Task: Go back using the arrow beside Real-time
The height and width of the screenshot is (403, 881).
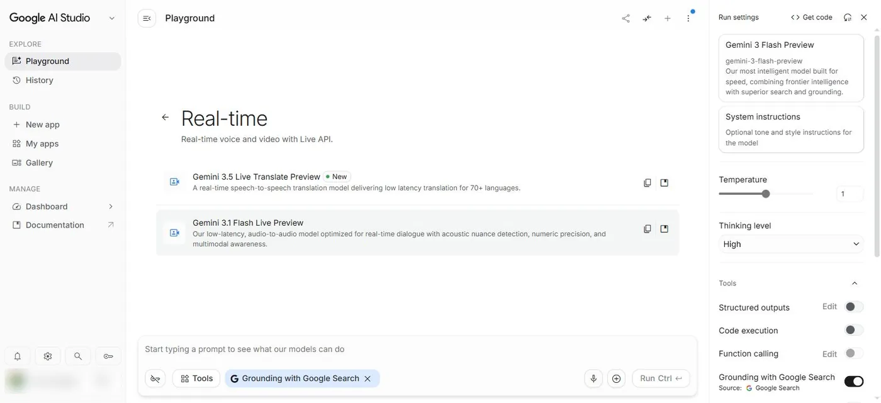Action: (x=166, y=117)
